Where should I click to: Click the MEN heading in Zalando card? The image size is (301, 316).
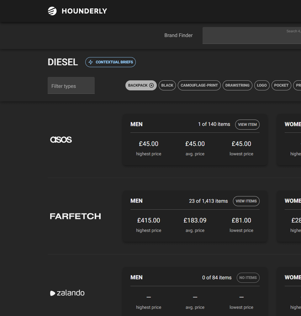click(136, 277)
